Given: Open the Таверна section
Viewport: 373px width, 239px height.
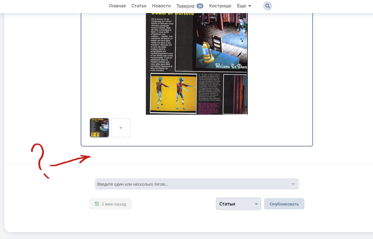Looking at the screenshot, I should click(x=185, y=6).
